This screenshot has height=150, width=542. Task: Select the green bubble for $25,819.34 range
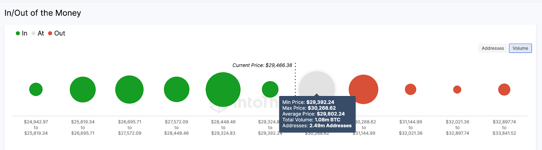pos(83,90)
